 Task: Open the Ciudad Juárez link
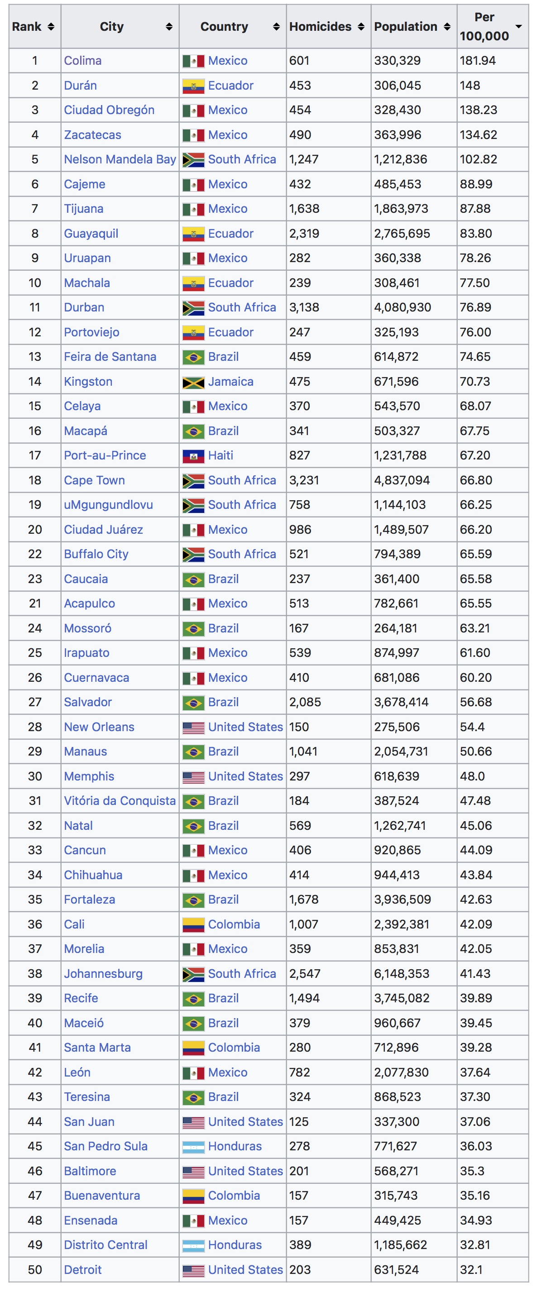pyautogui.click(x=103, y=530)
